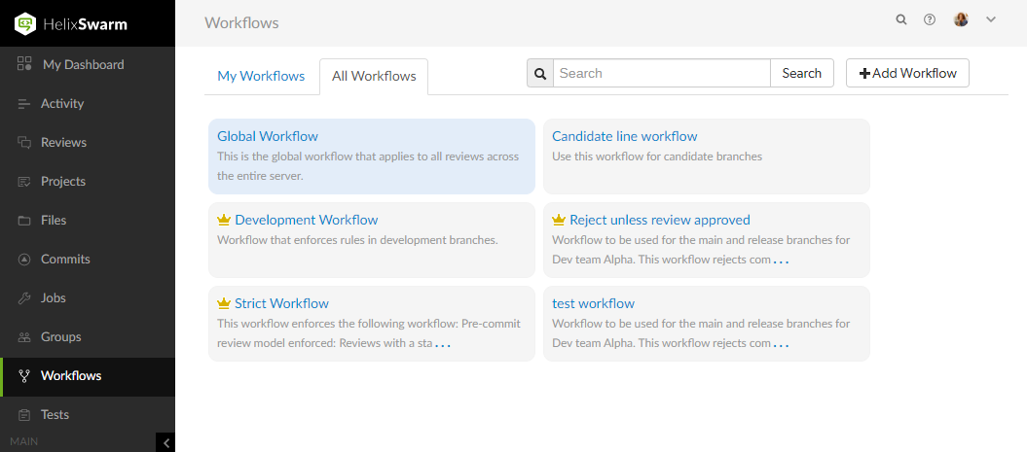Focus the workflow Search text field
The height and width of the screenshot is (452, 1027).
(x=662, y=73)
